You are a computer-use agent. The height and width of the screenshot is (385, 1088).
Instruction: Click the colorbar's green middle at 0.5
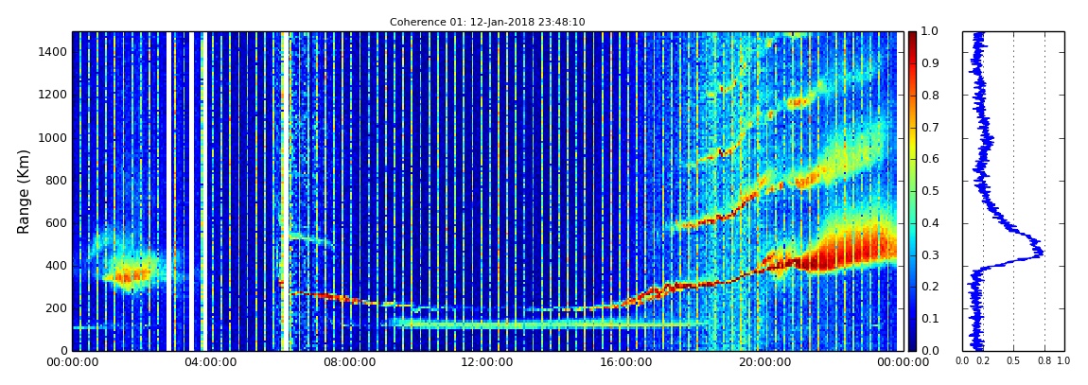[912, 191]
